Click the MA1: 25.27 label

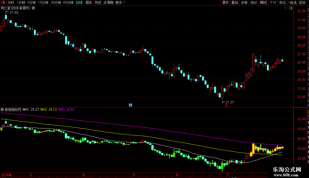point(31,110)
